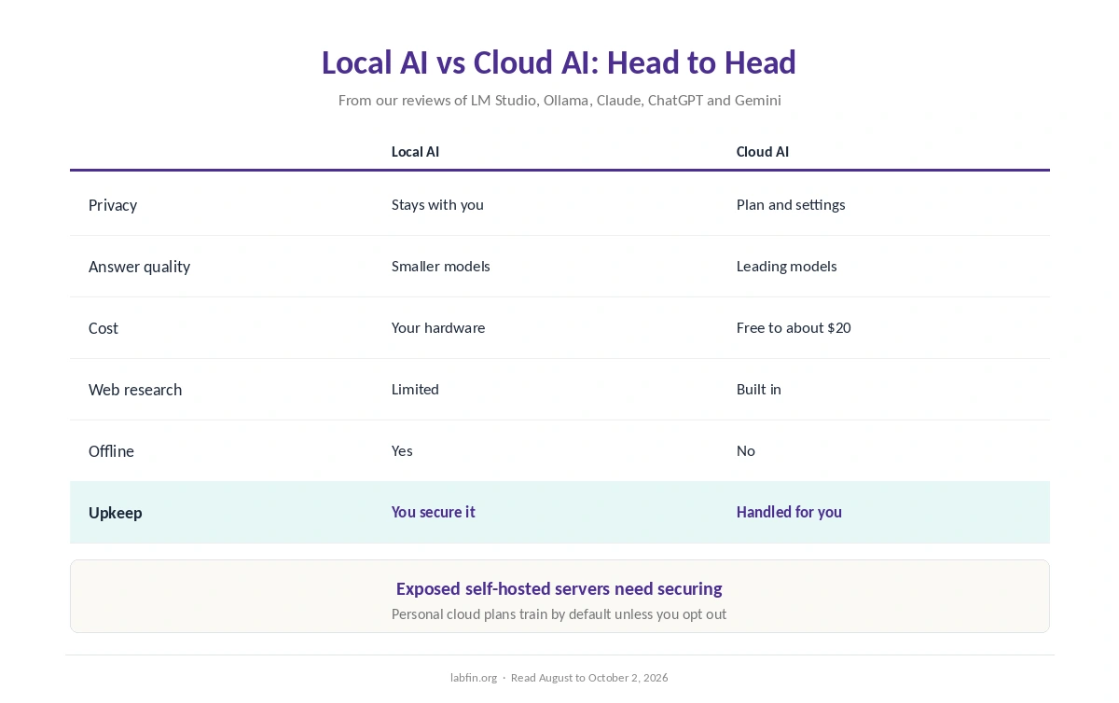The height and width of the screenshot is (703, 1119).
Task: Click the 'Limited' cell
Action: click(415, 390)
